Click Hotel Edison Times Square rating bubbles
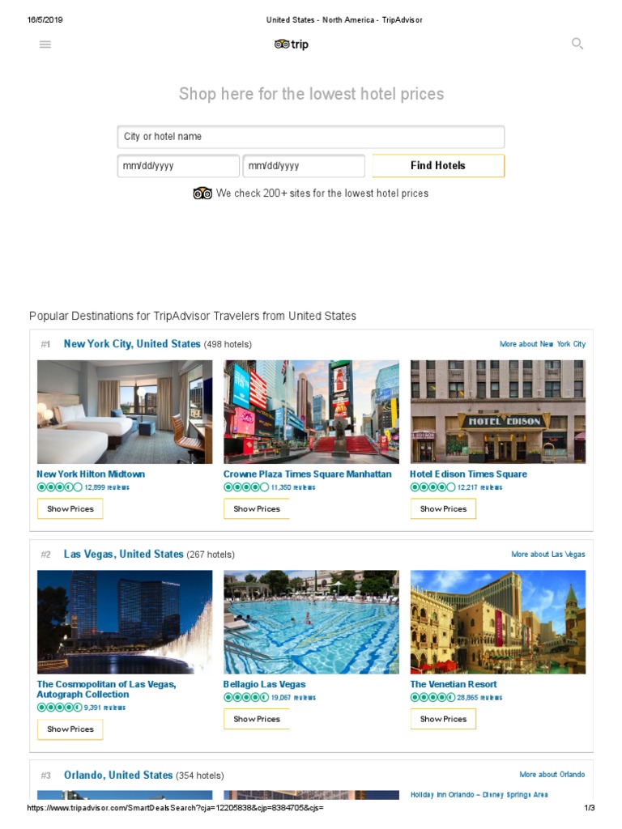The width and height of the screenshot is (622, 829). 432,487
